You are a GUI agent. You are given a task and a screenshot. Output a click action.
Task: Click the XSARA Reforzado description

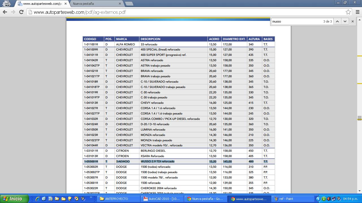[152, 156]
